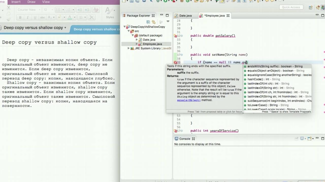
Task: Collapse All in Package Explorer toolbar
Action: (148, 22)
